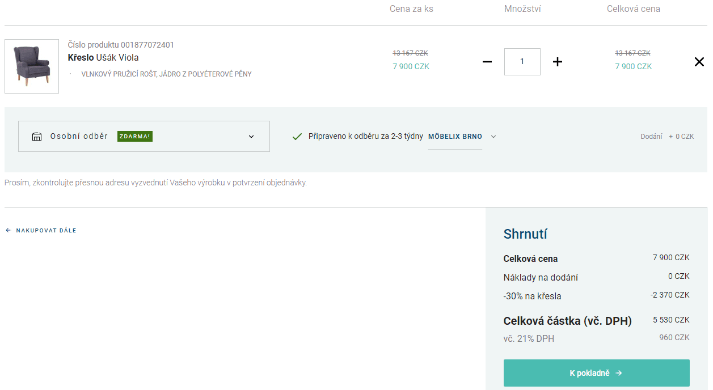The width and height of the screenshot is (713, 390).
Task: Click the -30% na křesla discount line
Action: click(532, 296)
